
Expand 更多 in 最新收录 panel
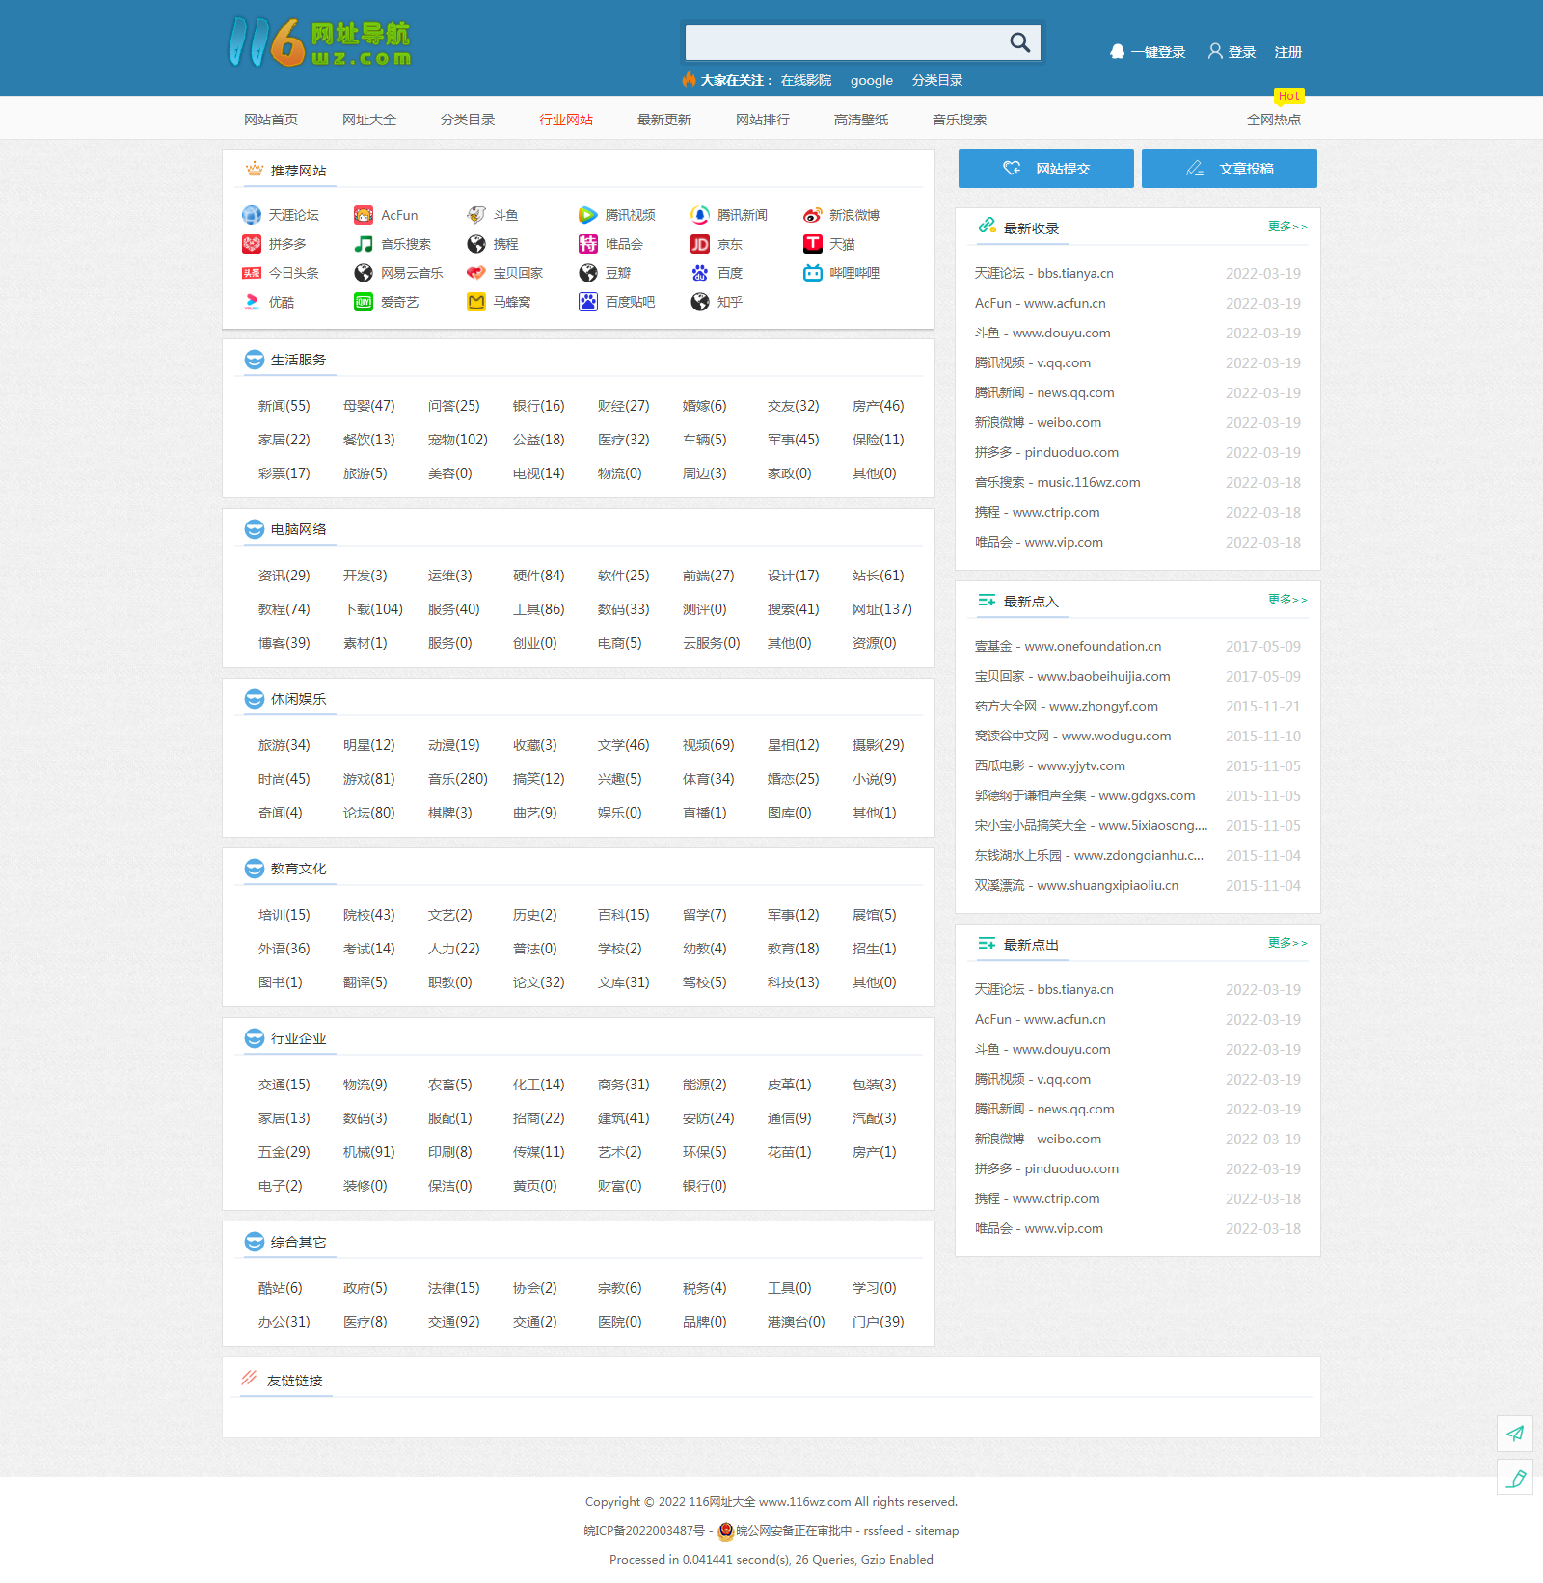[x=1287, y=227]
